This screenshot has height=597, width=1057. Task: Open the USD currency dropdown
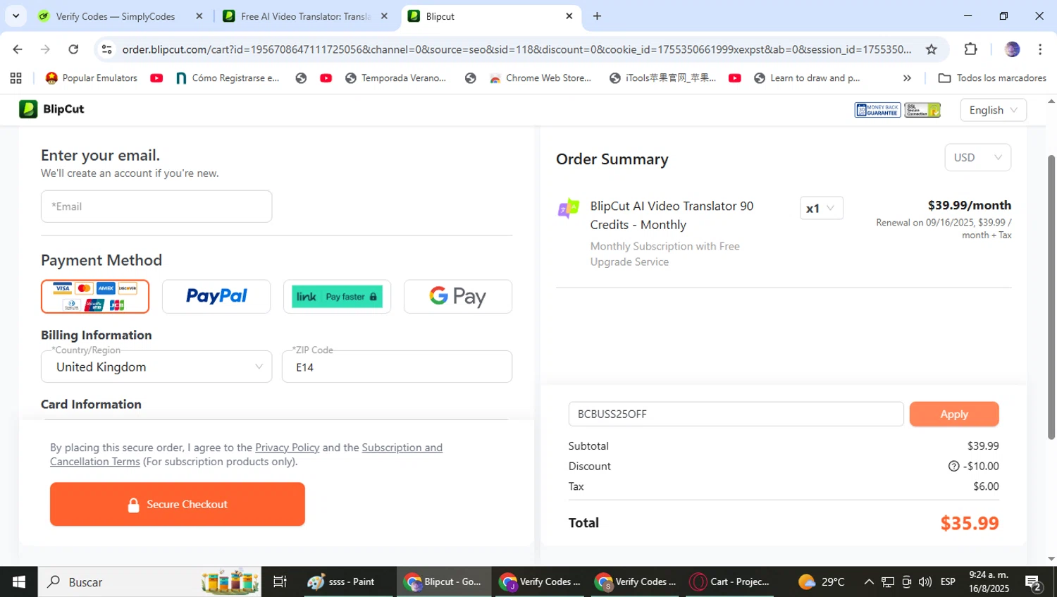[x=977, y=157]
